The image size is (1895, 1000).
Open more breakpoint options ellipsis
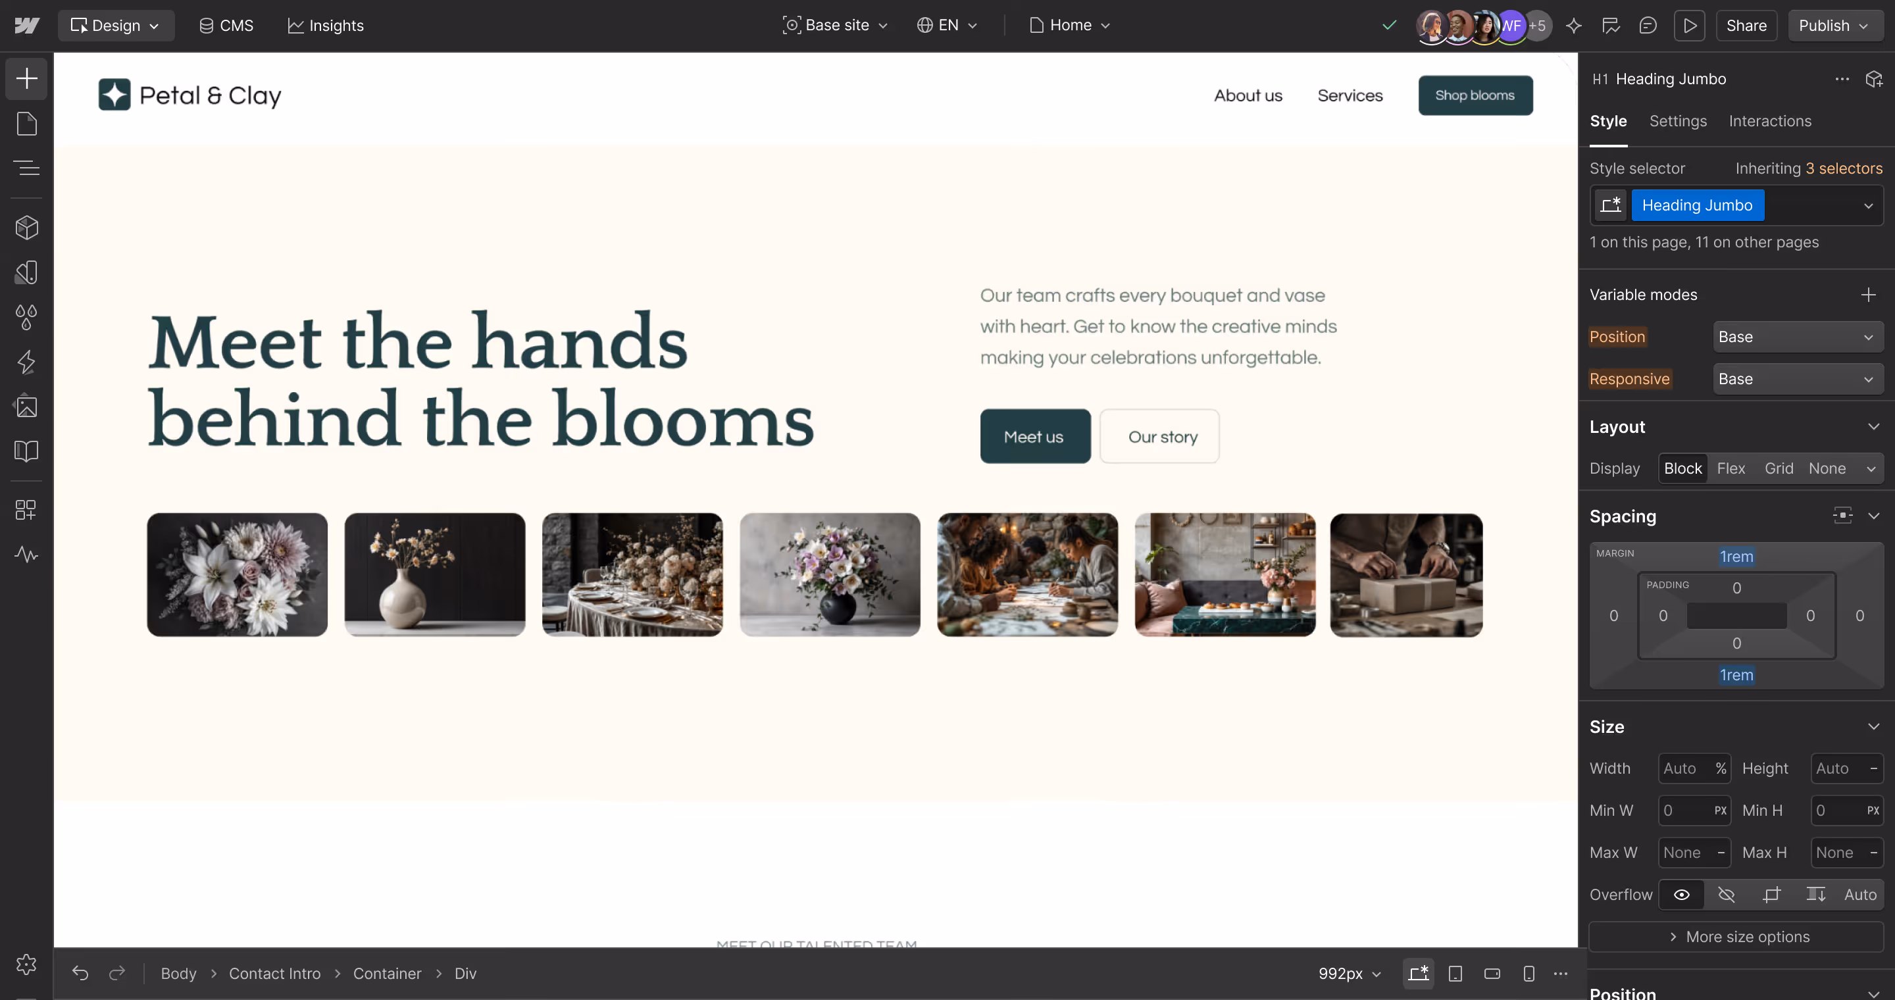click(1561, 974)
